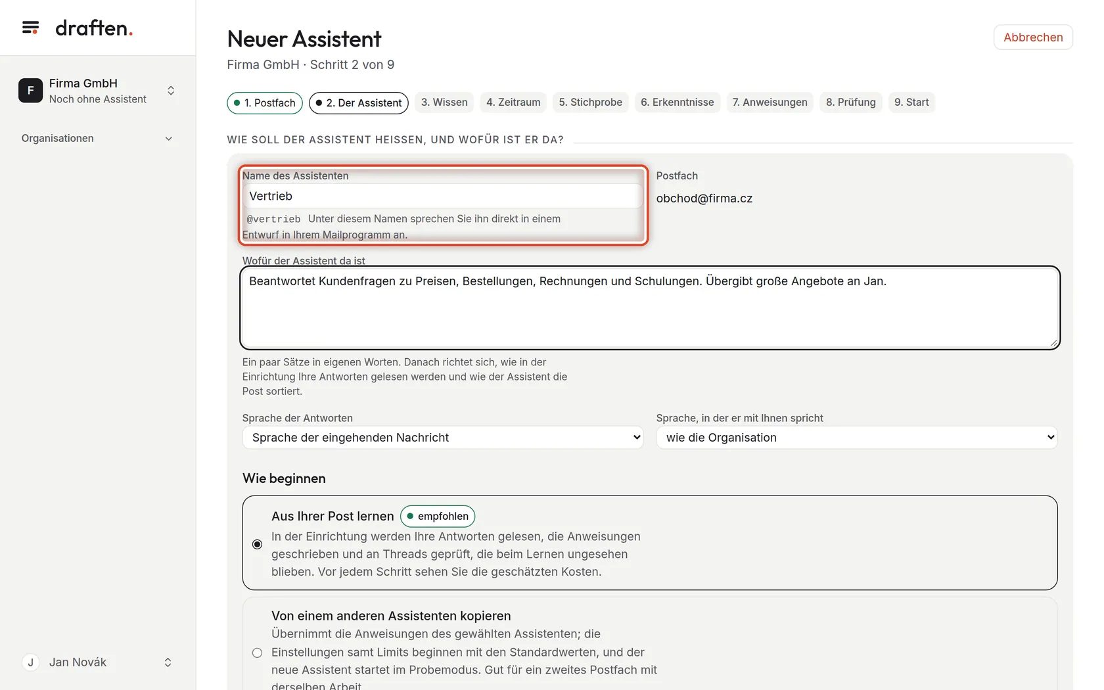Click the '@vertrieb' handle text

click(273, 219)
